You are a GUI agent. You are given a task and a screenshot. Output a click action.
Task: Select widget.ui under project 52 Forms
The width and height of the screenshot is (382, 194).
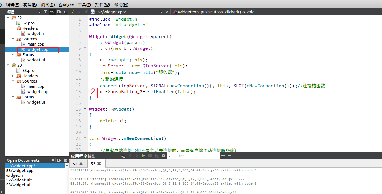tap(36, 60)
